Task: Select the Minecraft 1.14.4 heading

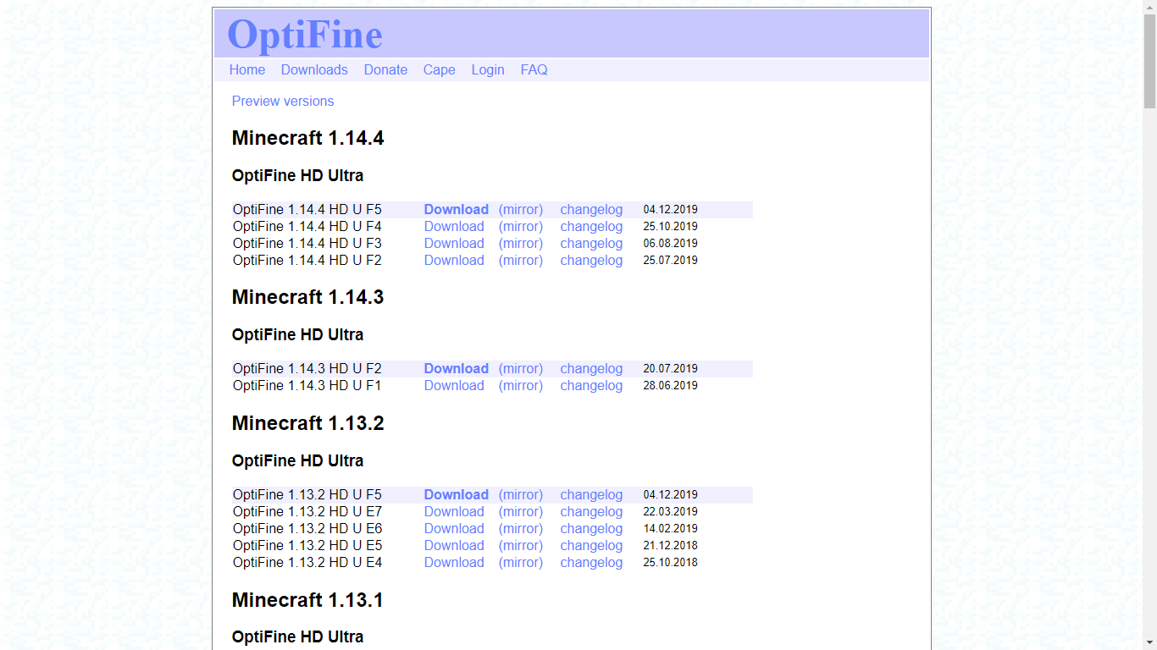Action: [x=308, y=138]
